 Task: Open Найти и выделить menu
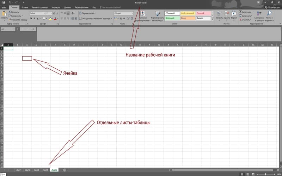click(269, 16)
